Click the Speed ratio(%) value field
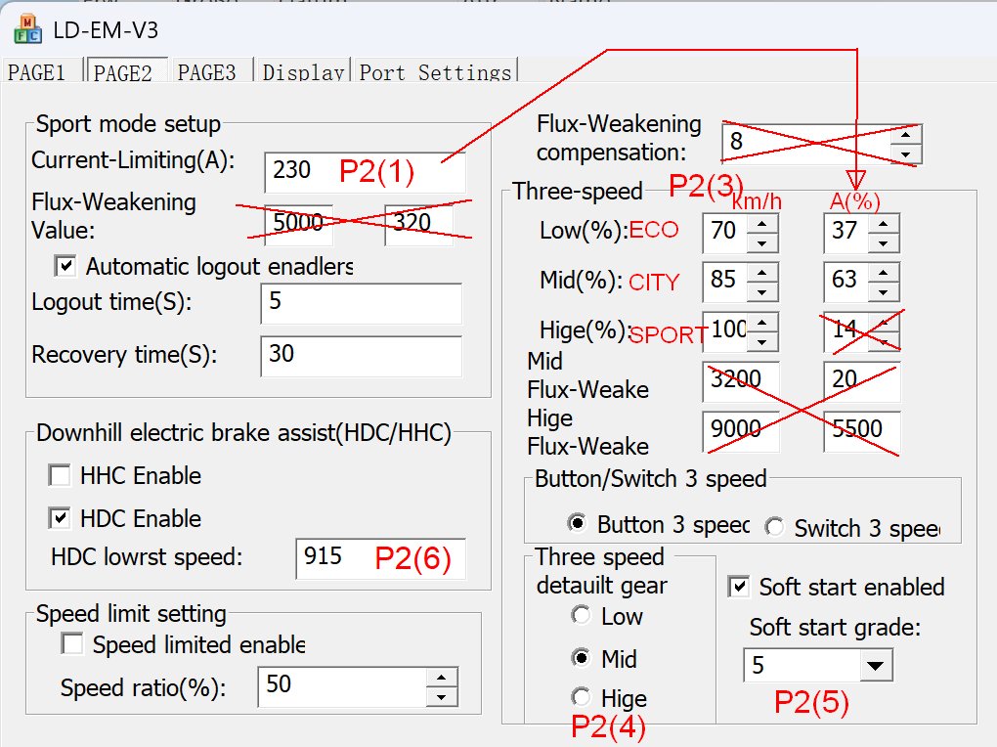Viewport: 997px width, 747px height. pos(342,686)
